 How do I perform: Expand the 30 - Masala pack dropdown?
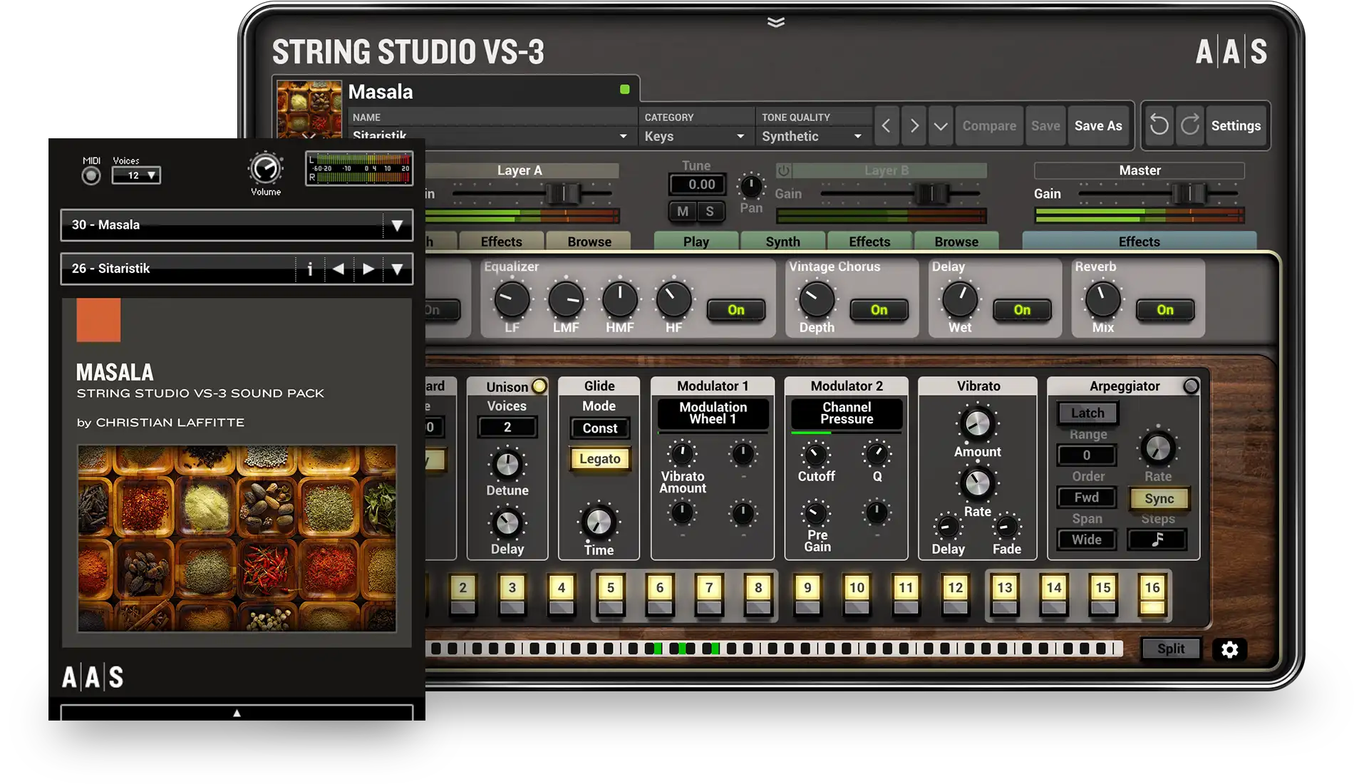pyautogui.click(x=397, y=226)
